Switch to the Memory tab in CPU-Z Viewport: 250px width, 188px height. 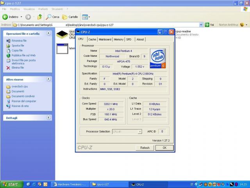(118, 39)
